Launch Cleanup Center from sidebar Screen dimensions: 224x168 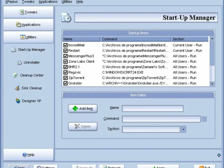28,75
